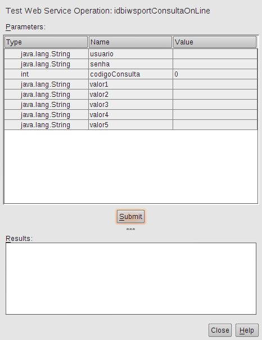Click inside the Results text area
This screenshot has height=340, width=262.
(131, 279)
